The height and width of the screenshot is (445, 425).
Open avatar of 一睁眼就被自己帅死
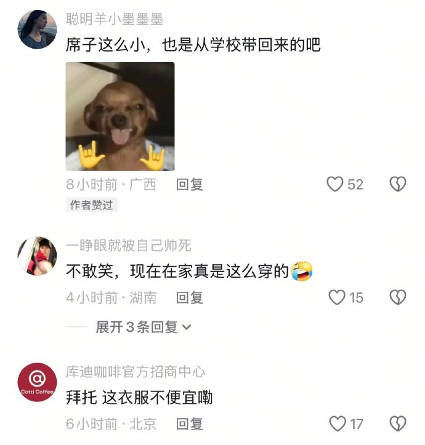[x=37, y=256]
